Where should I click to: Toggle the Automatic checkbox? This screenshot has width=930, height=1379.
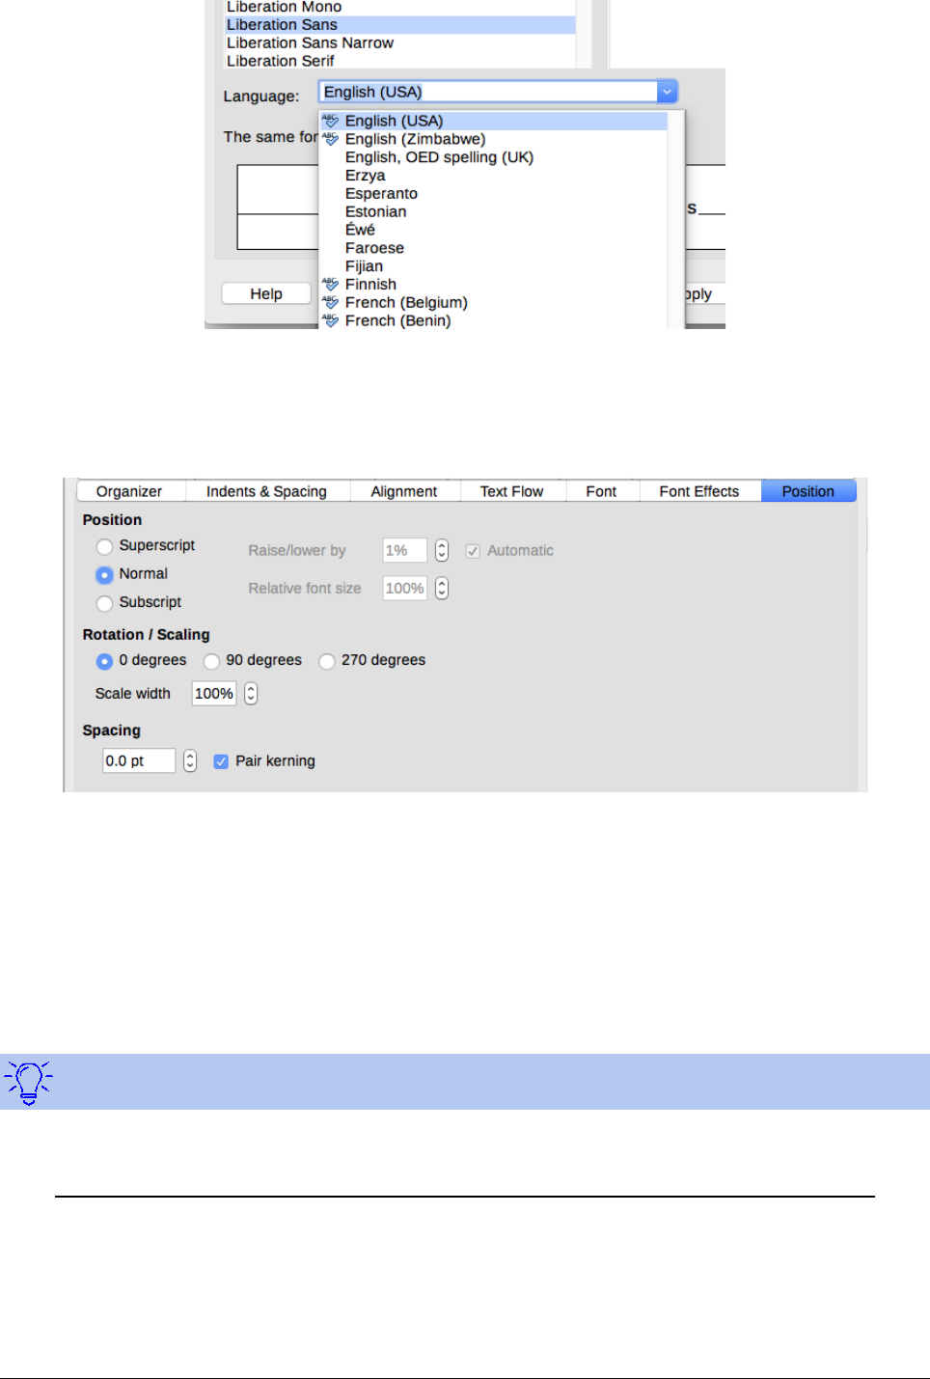(473, 551)
